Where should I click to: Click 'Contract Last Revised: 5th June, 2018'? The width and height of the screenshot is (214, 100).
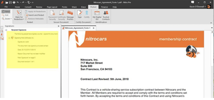(105, 79)
